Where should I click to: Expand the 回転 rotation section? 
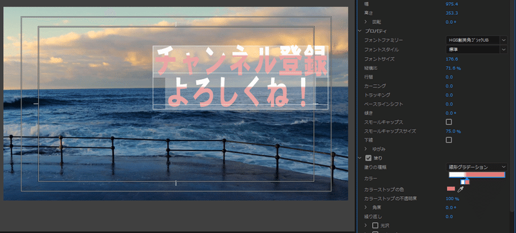(366, 22)
